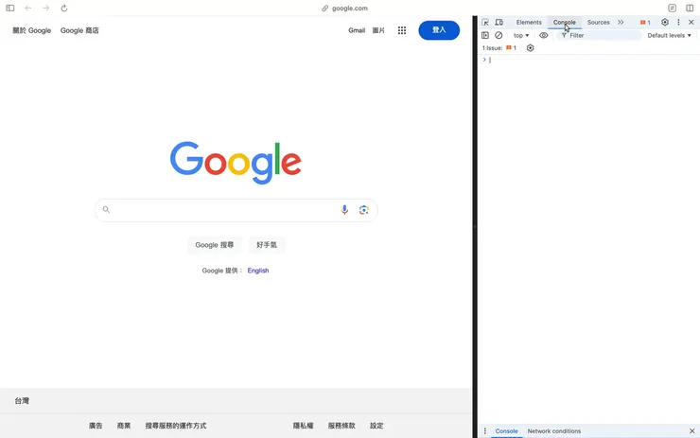Close the bottom drawer
Screen dimensions: 700x438
692,430
